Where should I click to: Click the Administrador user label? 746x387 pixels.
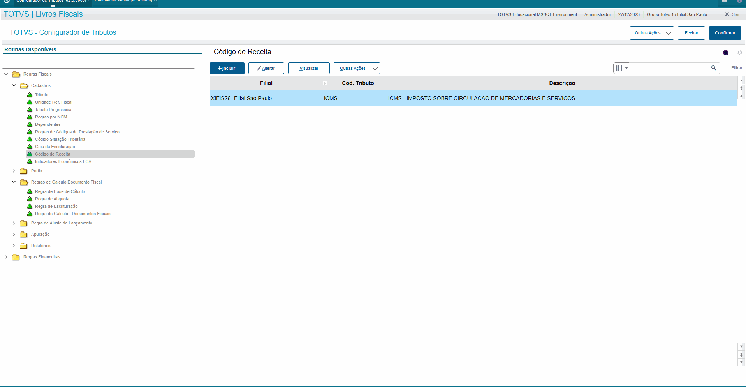click(597, 14)
